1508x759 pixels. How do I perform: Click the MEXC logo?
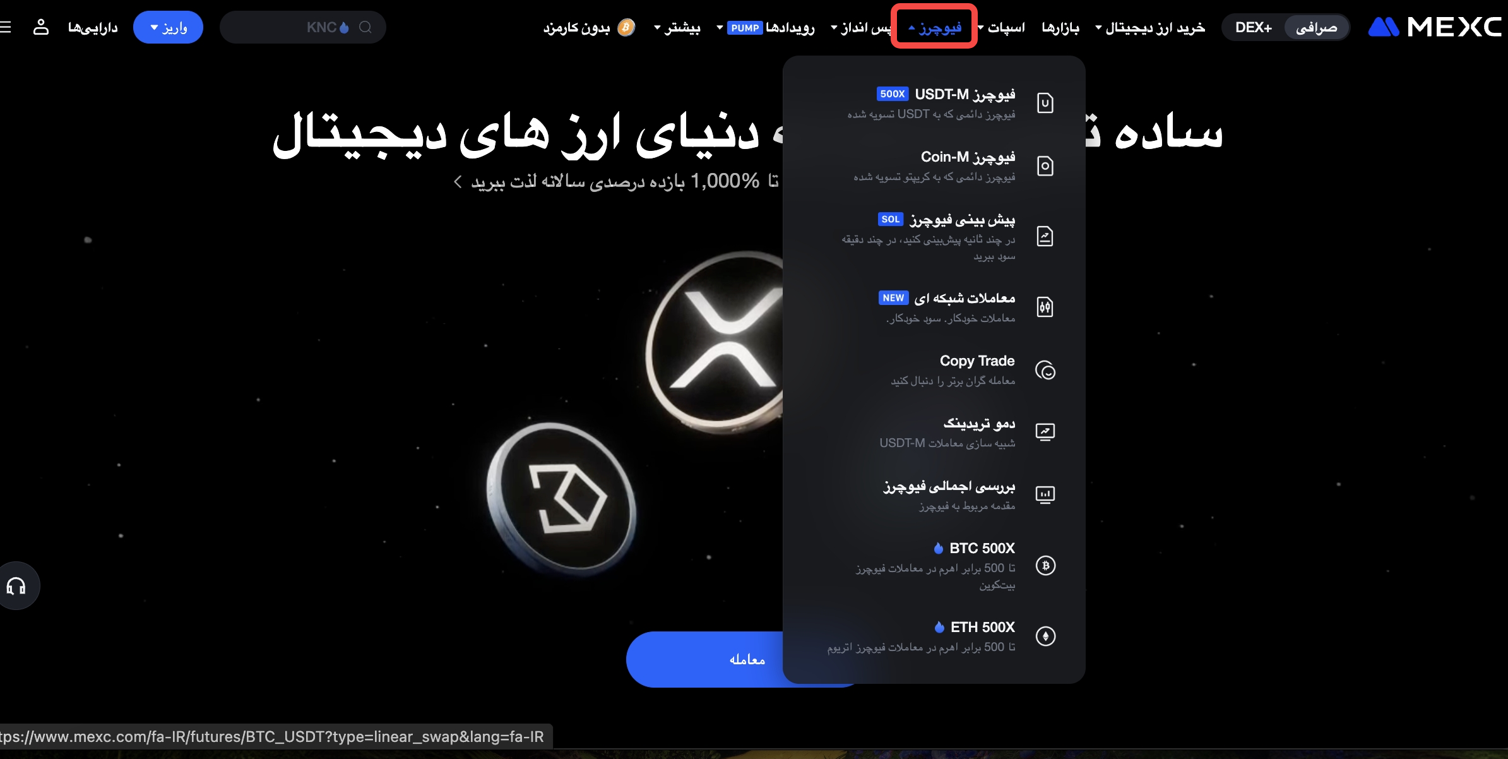click(1435, 27)
